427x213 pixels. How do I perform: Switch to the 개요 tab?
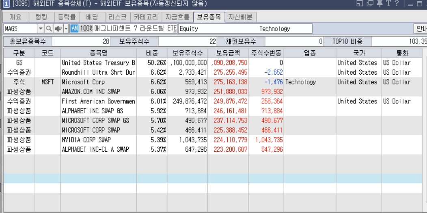[15, 17]
